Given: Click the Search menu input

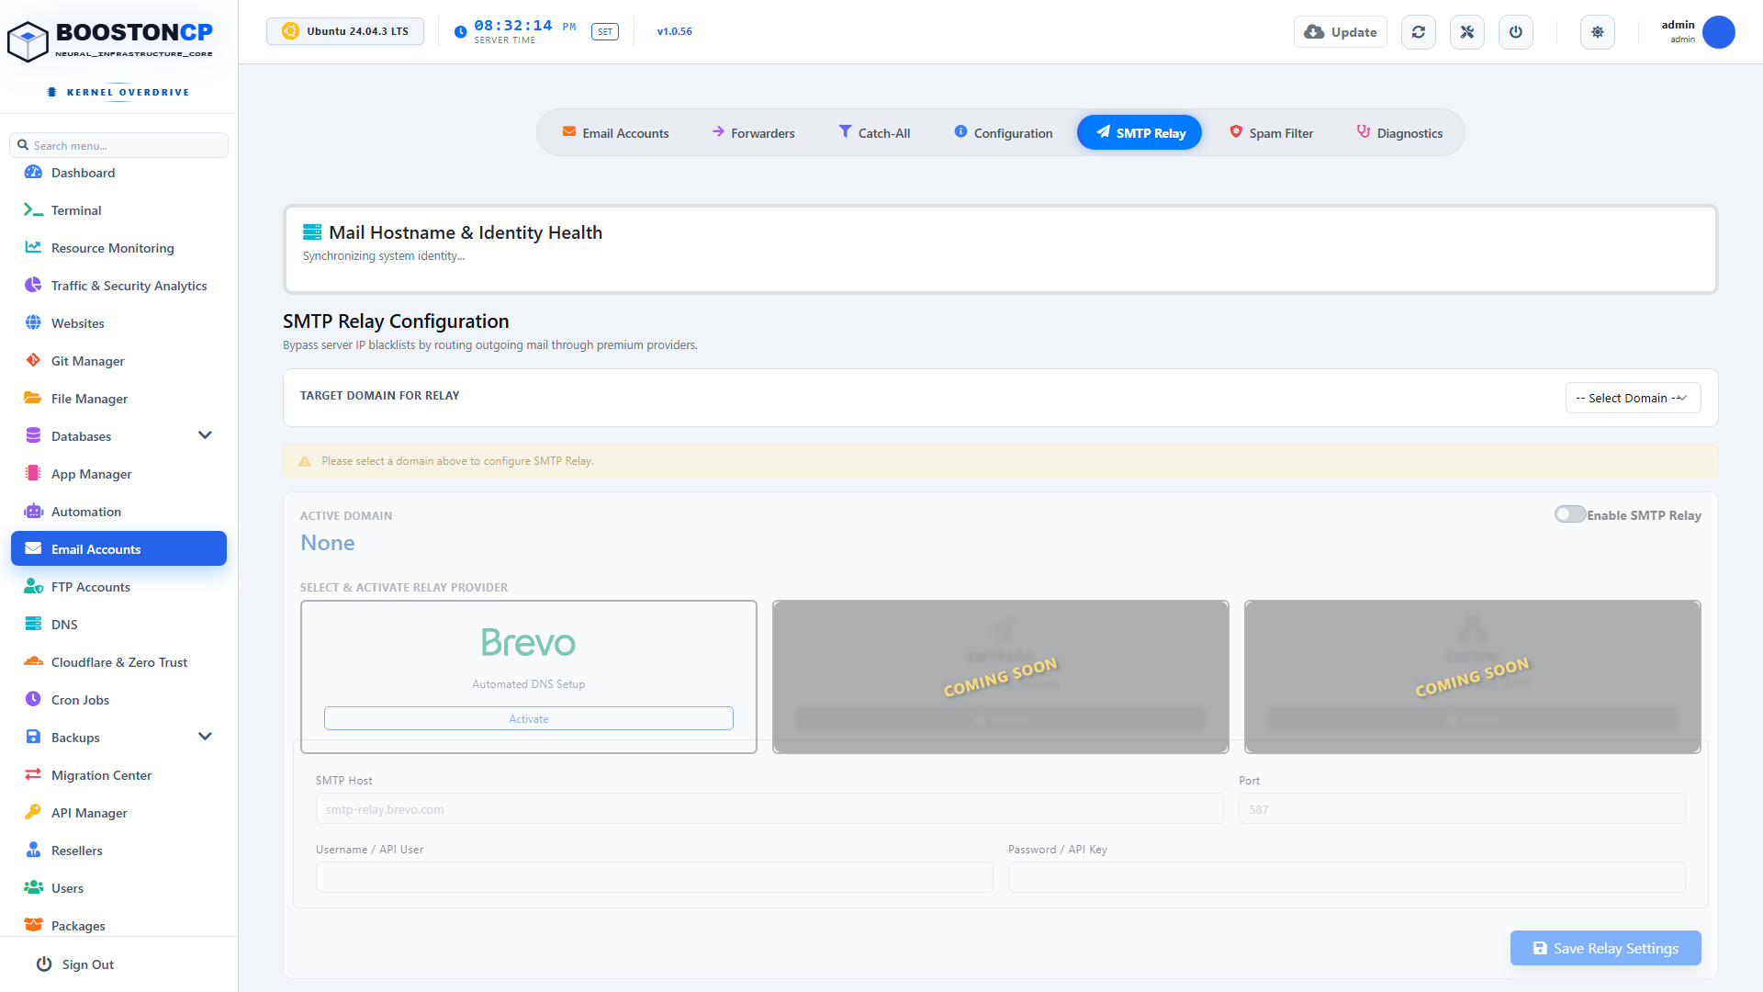Looking at the screenshot, I should click(119, 145).
